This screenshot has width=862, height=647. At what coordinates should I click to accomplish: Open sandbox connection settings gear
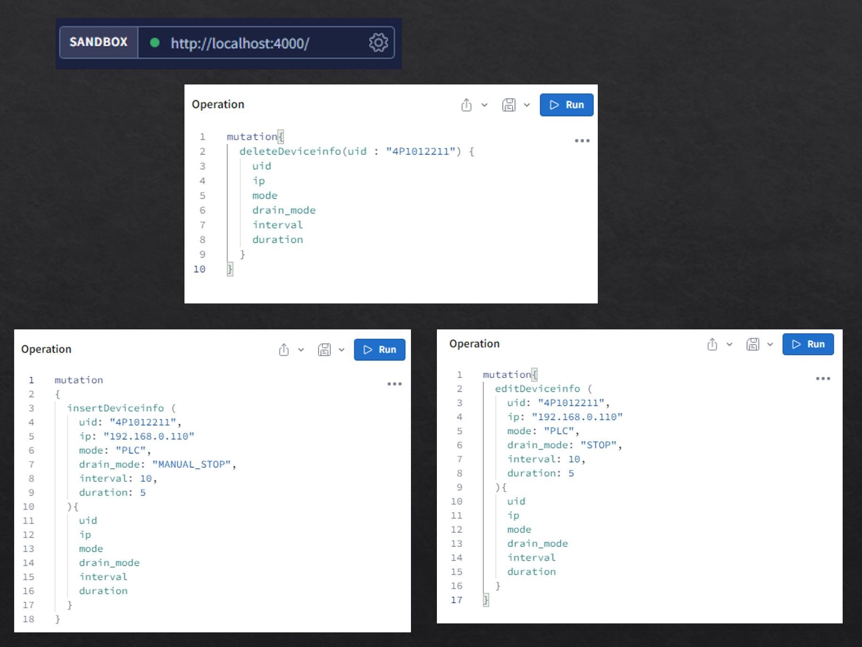tap(378, 42)
